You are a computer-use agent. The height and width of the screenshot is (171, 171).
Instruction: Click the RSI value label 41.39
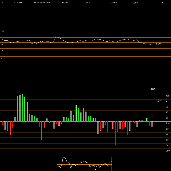pos(157,44)
